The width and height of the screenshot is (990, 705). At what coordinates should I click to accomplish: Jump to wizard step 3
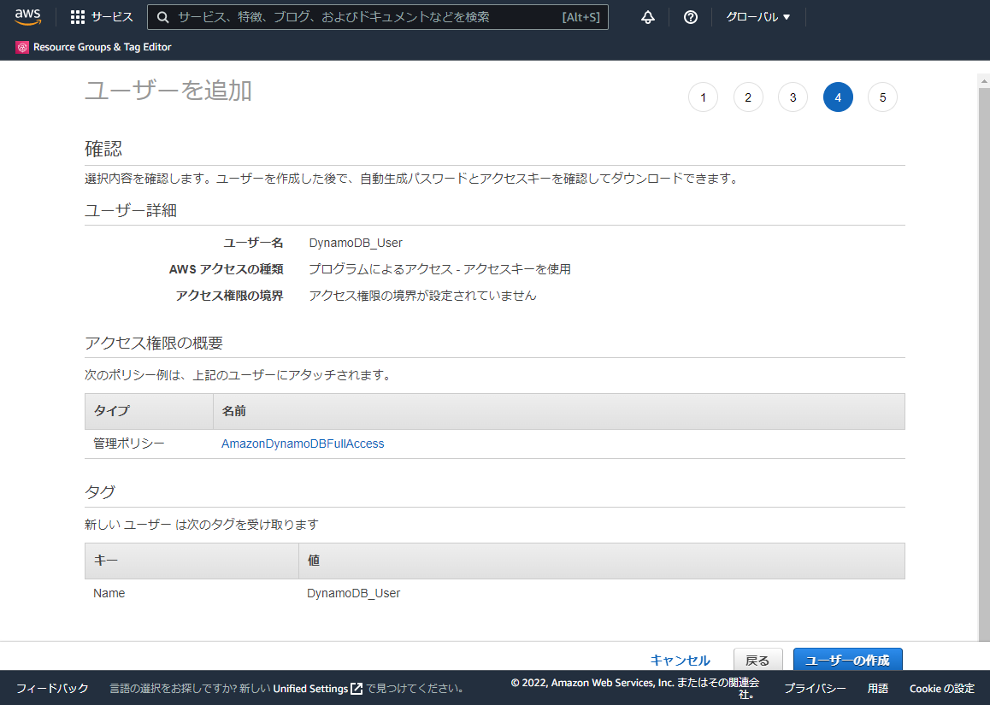793,97
